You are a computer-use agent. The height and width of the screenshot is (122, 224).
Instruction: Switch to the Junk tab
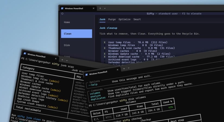tap(102, 19)
